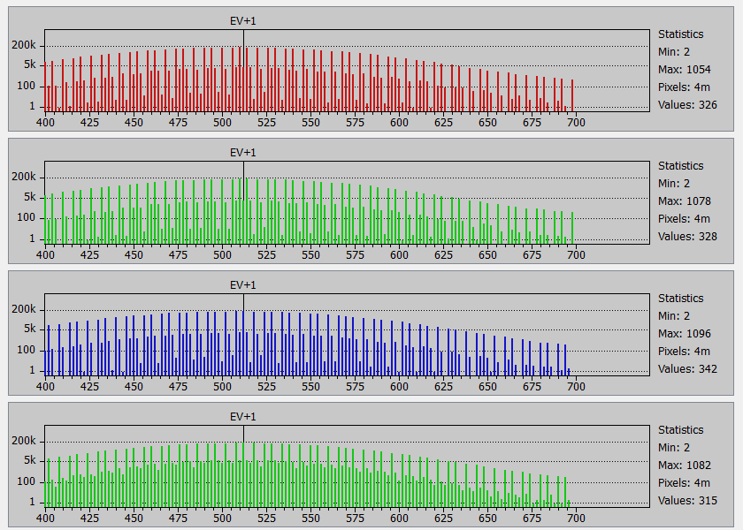Click the 'Values: 342' entry

[x=687, y=368]
